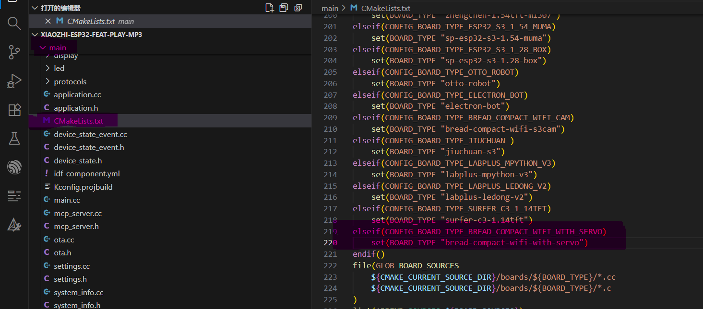Click the main breadcrumb segment

[330, 8]
